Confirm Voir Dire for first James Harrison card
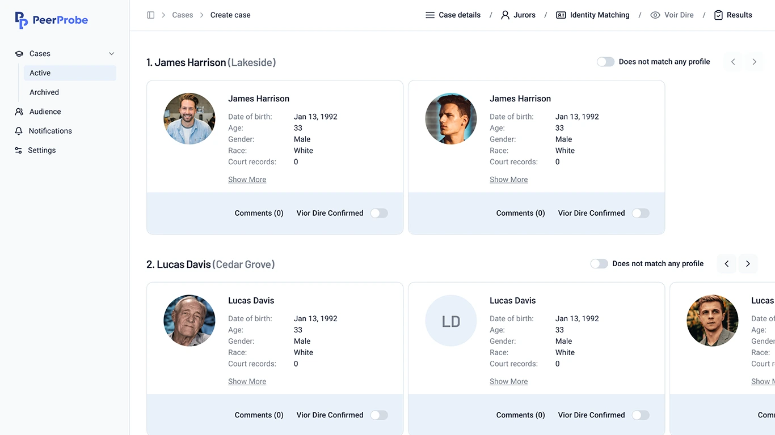This screenshot has height=435, width=775. click(x=379, y=214)
